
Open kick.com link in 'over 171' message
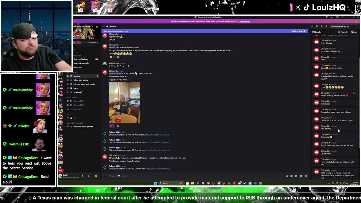[x=157, y=135]
